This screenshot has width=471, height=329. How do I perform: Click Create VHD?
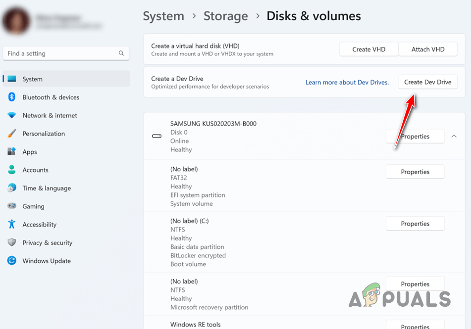[x=368, y=49]
